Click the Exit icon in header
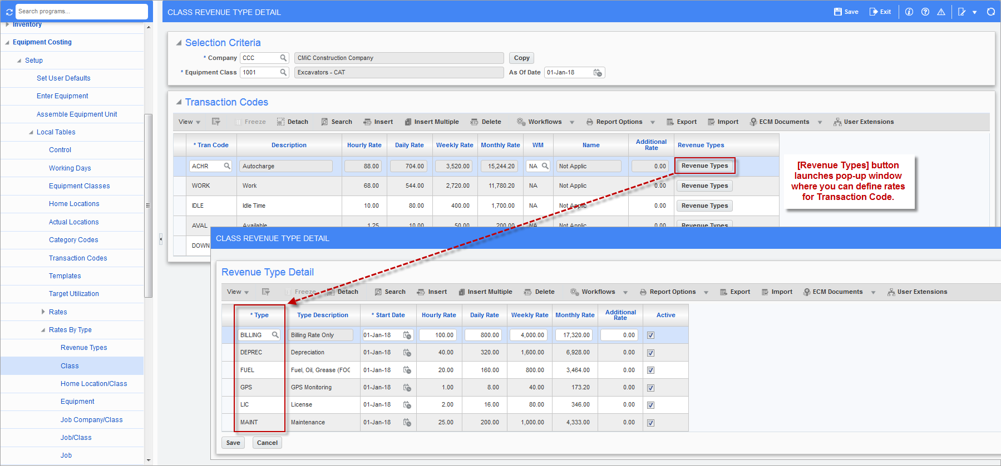1001x466 pixels. [874, 12]
